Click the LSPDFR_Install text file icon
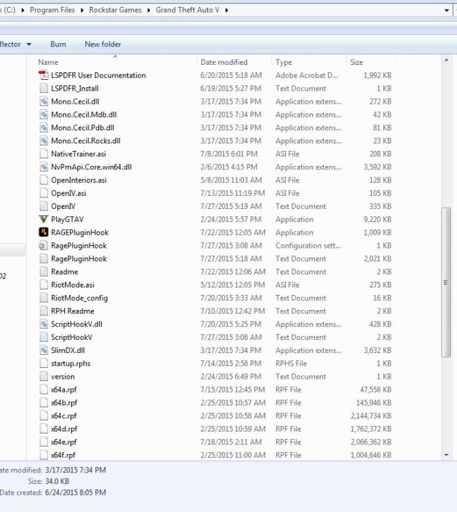 tap(44, 89)
